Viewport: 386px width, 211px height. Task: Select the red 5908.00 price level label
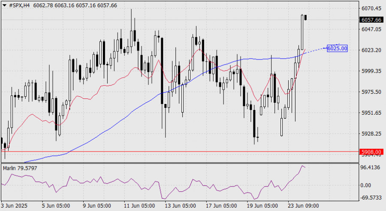point(371,152)
